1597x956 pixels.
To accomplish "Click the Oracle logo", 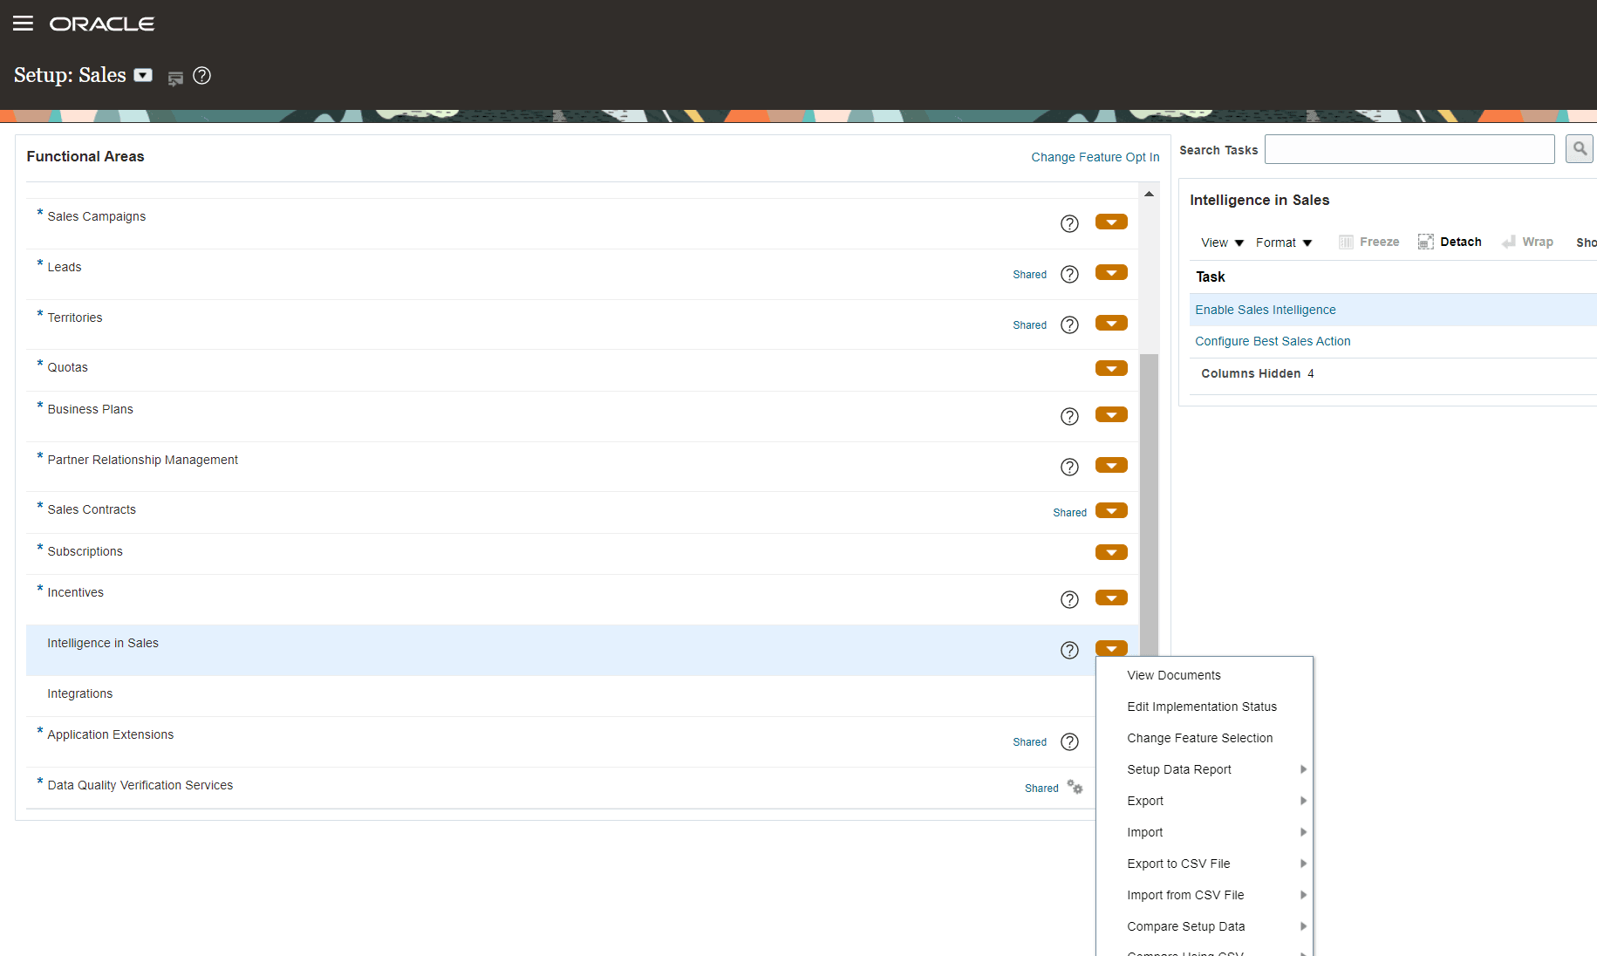I will [x=102, y=24].
